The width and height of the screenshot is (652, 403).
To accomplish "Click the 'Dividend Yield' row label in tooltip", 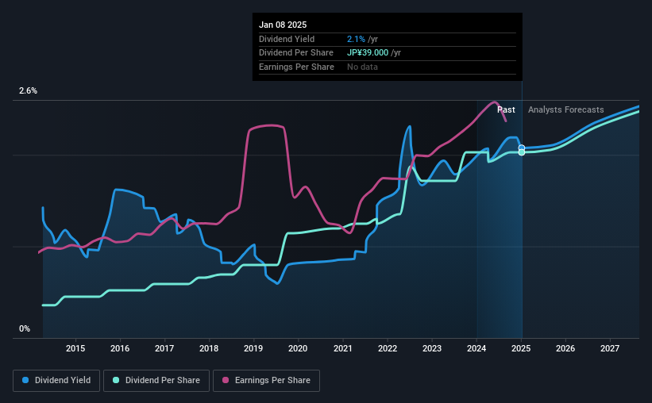I will [287, 39].
